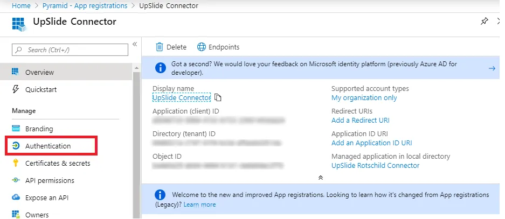Open Endpoints via the globe icon
This screenshot has width=505, height=219.
click(201, 47)
